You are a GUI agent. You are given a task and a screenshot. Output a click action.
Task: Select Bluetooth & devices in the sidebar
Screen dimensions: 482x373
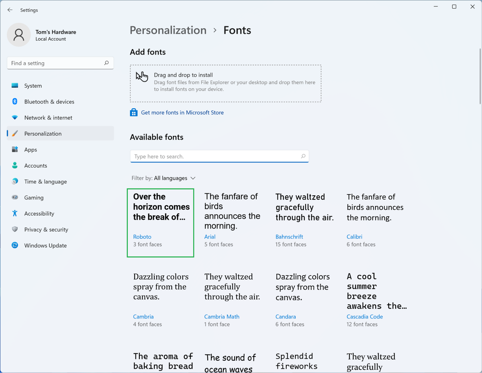(x=49, y=101)
